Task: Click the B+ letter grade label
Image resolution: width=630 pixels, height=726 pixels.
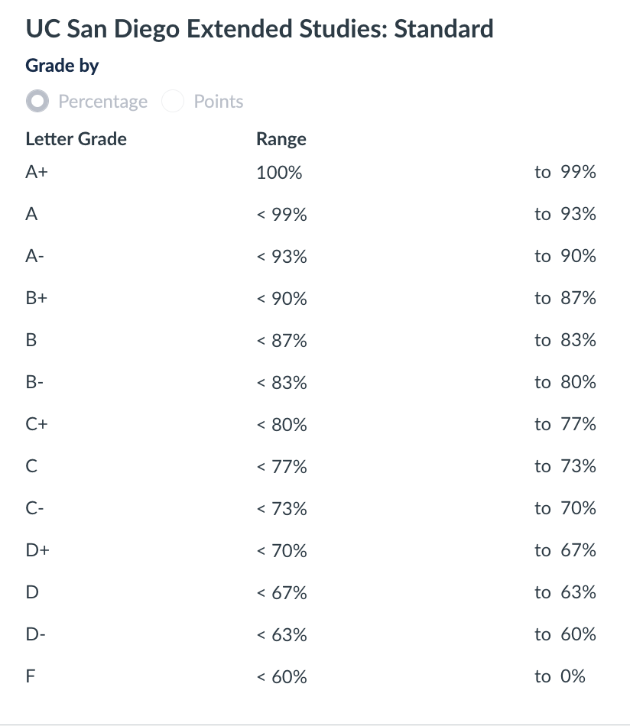Action: click(35, 298)
